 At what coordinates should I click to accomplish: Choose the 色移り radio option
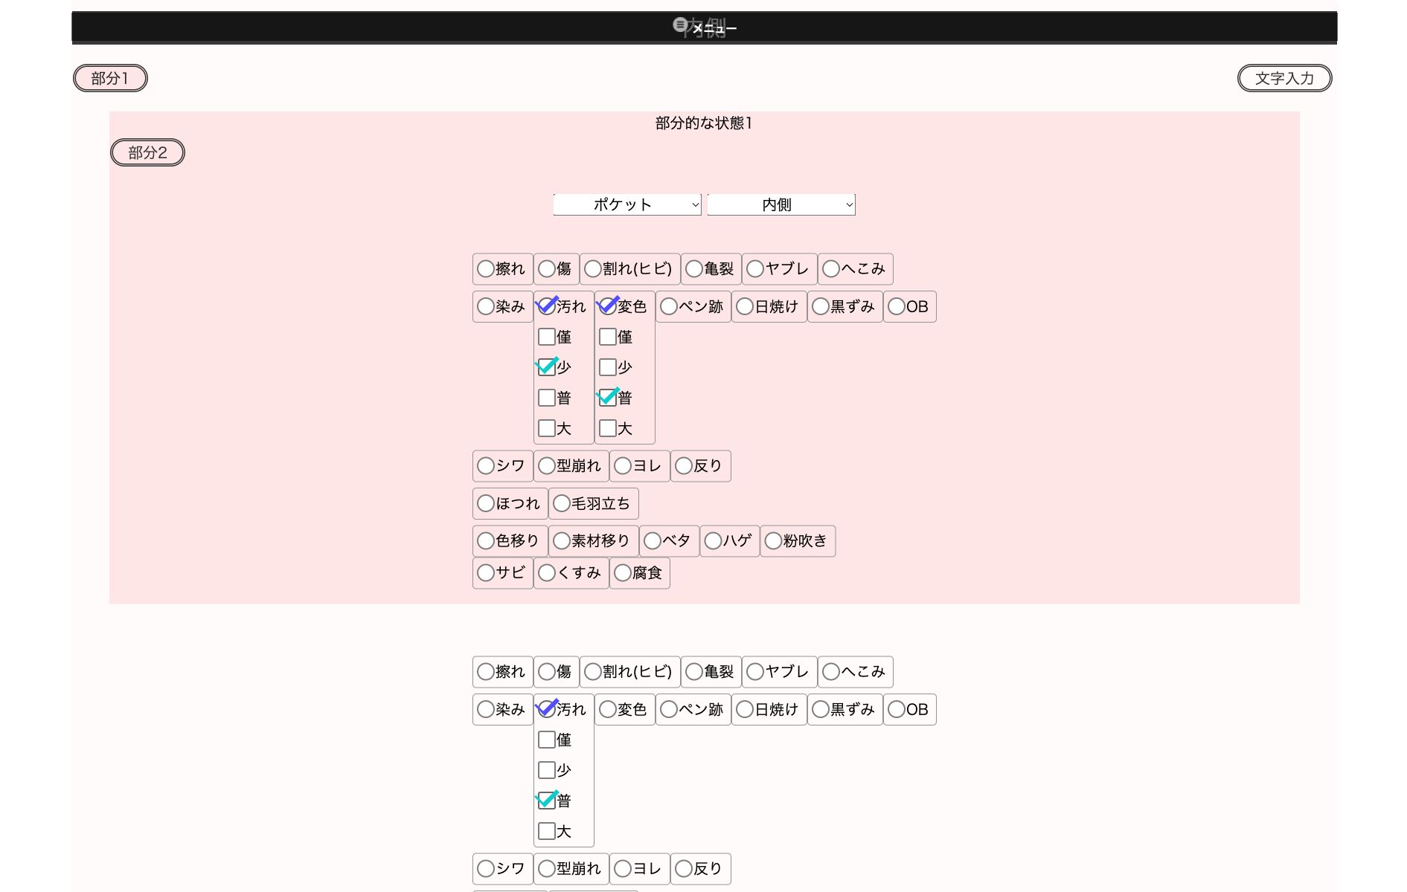(x=486, y=540)
